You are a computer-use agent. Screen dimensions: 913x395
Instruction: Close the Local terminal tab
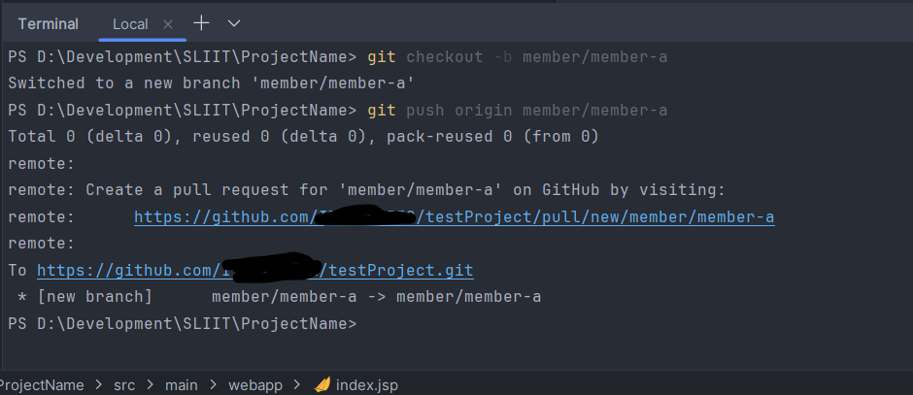pyautogui.click(x=169, y=22)
